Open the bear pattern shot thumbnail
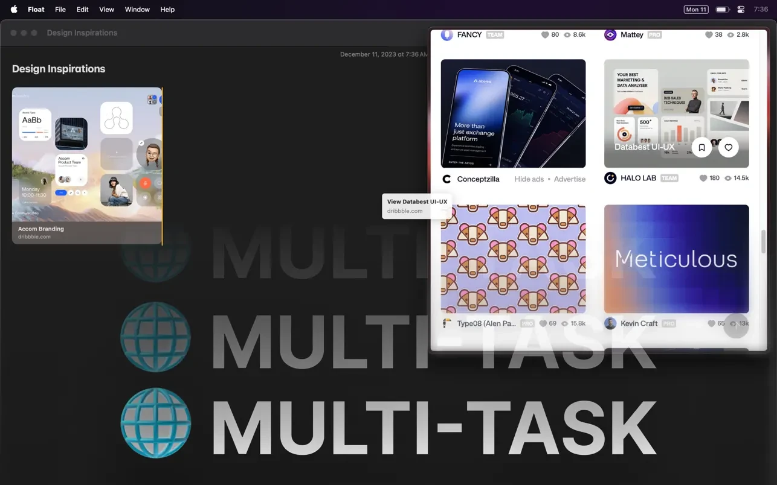 tap(513, 259)
